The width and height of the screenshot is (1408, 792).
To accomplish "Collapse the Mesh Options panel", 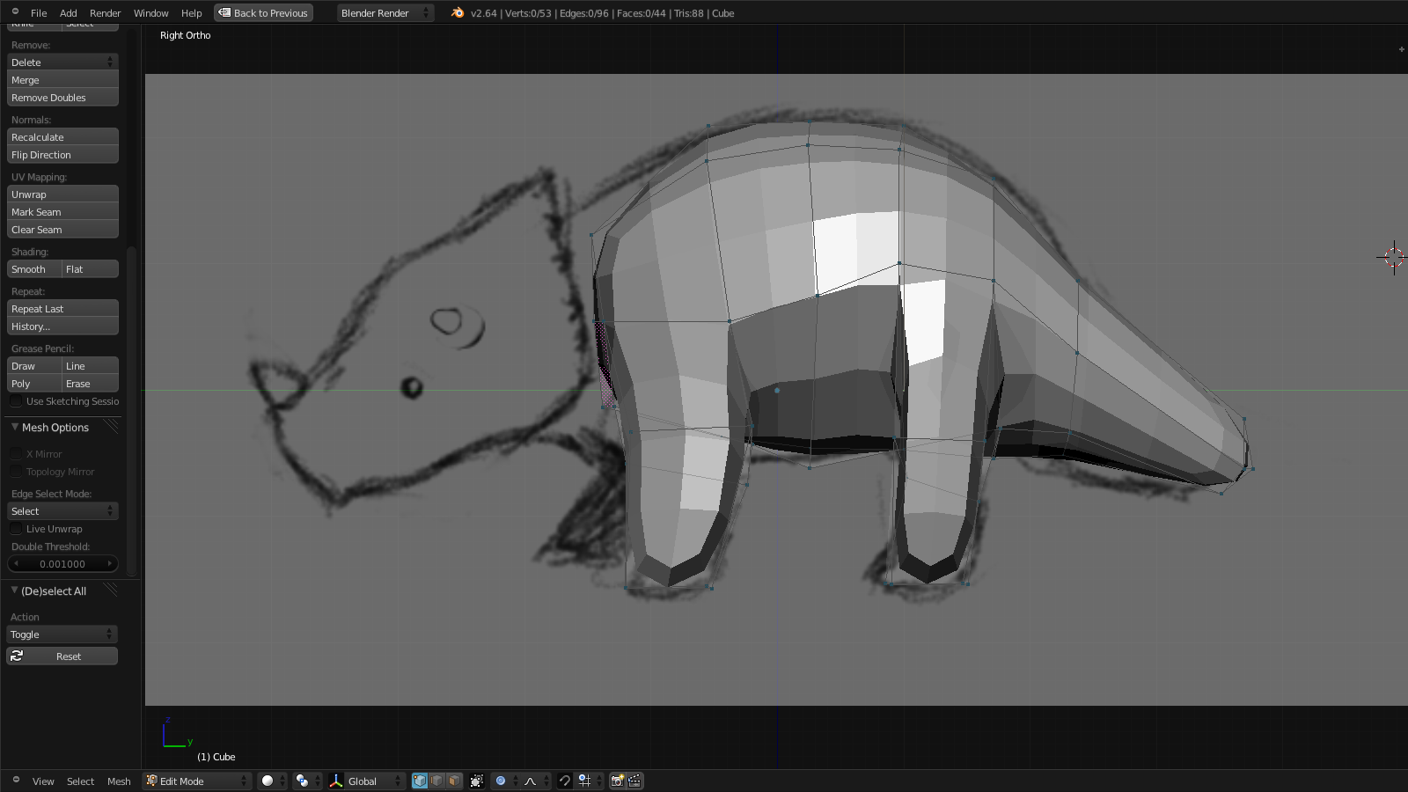I will click(15, 428).
